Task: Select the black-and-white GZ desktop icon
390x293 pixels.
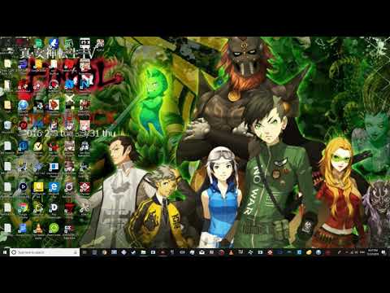Action: 84,43
